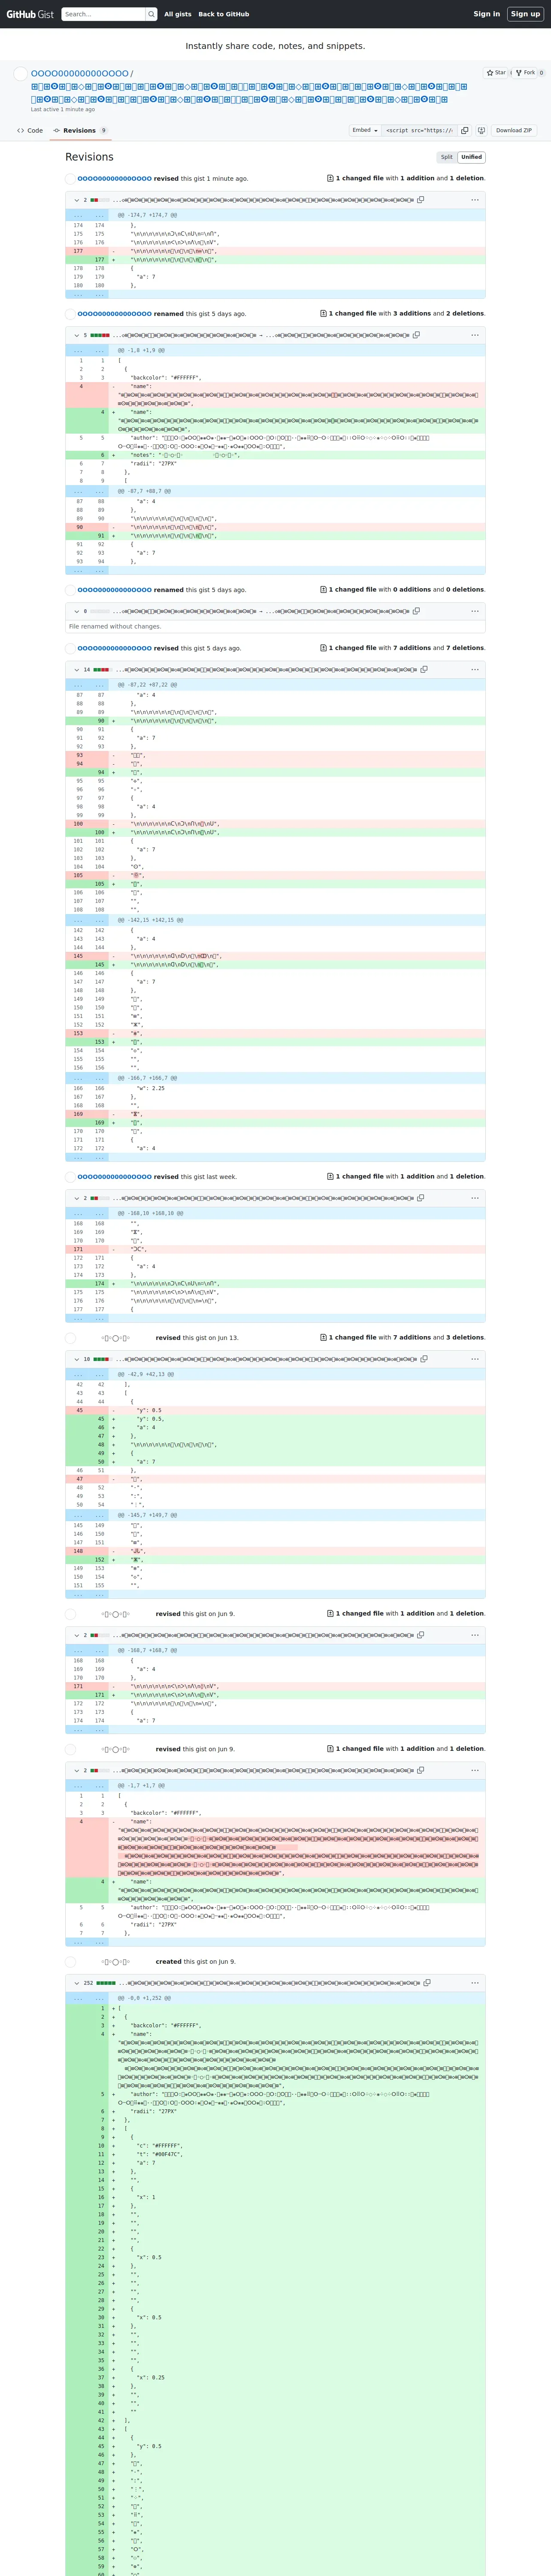Switch diff view to Split

point(447,157)
